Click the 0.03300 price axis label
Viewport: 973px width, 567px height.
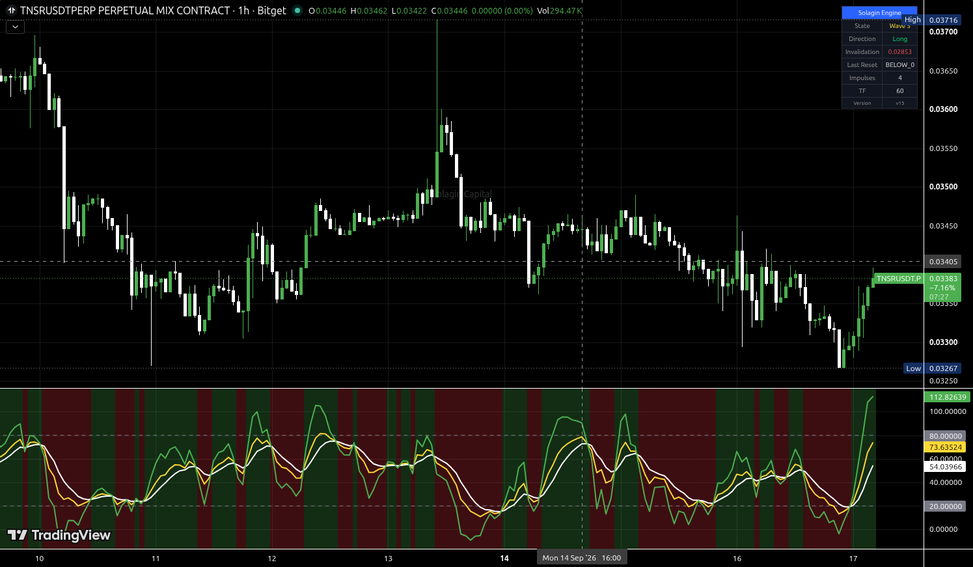pos(943,342)
